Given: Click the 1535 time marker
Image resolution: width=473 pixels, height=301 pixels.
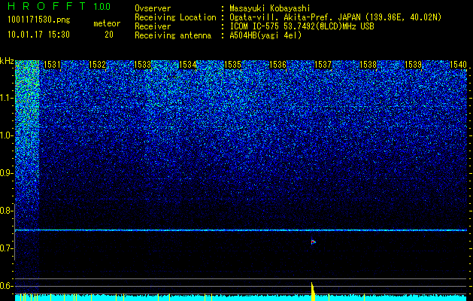Looking at the screenshot, I should click(232, 65).
